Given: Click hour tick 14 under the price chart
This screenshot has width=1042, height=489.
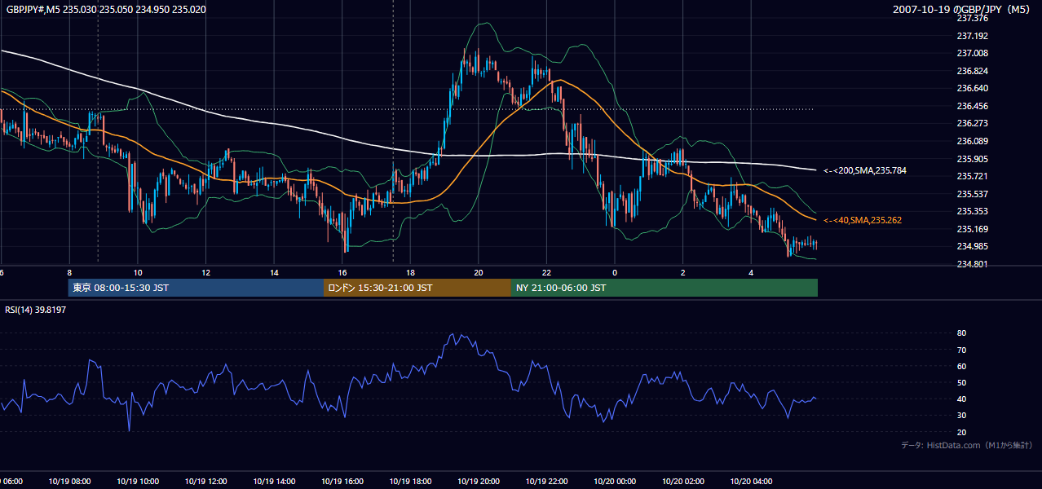Looking at the screenshot, I should pyautogui.click(x=275, y=272).
